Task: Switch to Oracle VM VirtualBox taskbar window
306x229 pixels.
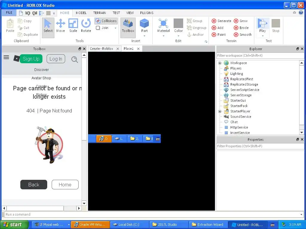Action: [90, 225]
